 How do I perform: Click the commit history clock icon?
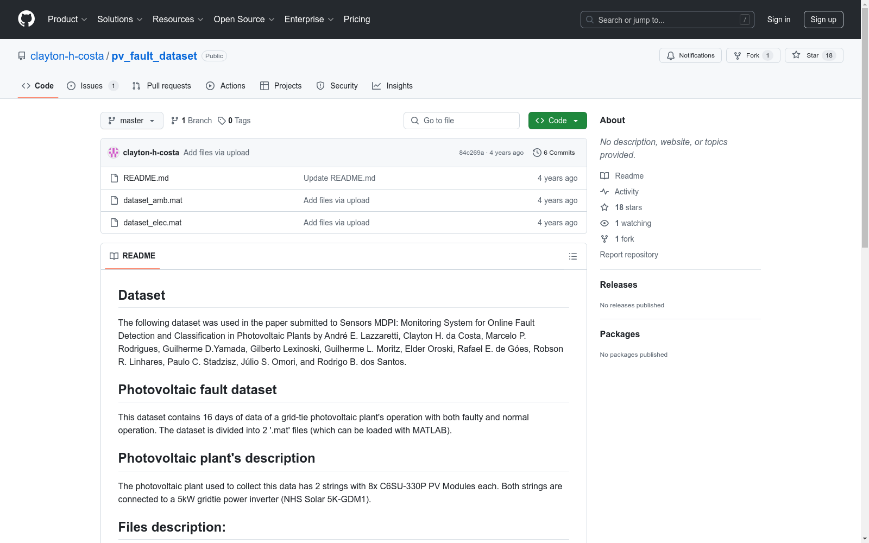(x=537, y=153)
